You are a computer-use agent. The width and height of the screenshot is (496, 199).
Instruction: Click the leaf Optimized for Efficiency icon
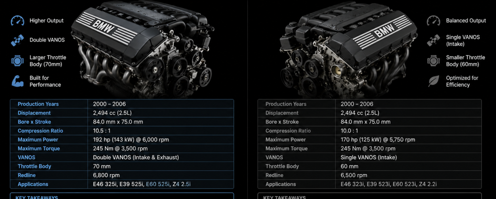click(433, 81)
